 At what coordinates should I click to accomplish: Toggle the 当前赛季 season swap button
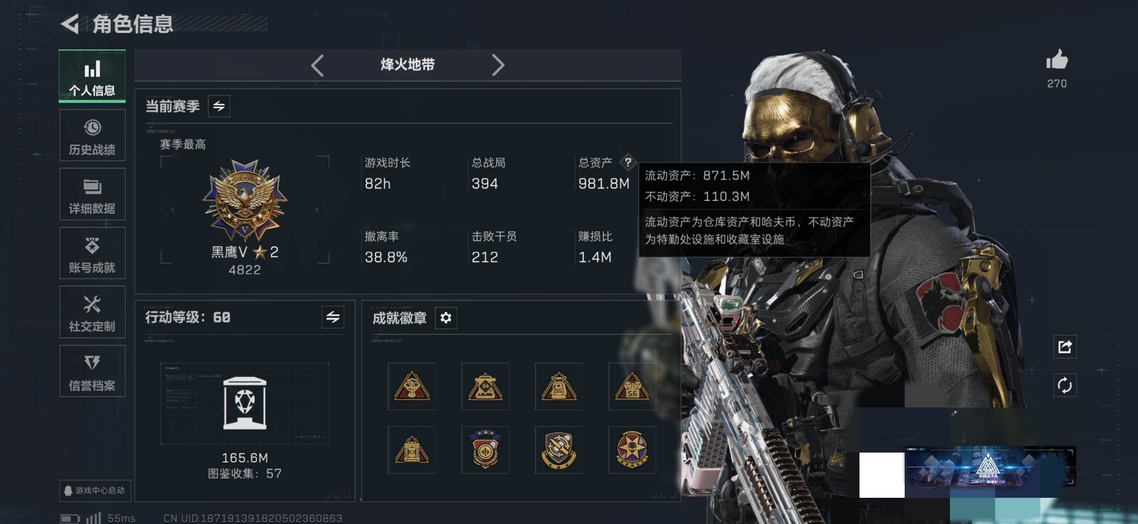point(219,106)
